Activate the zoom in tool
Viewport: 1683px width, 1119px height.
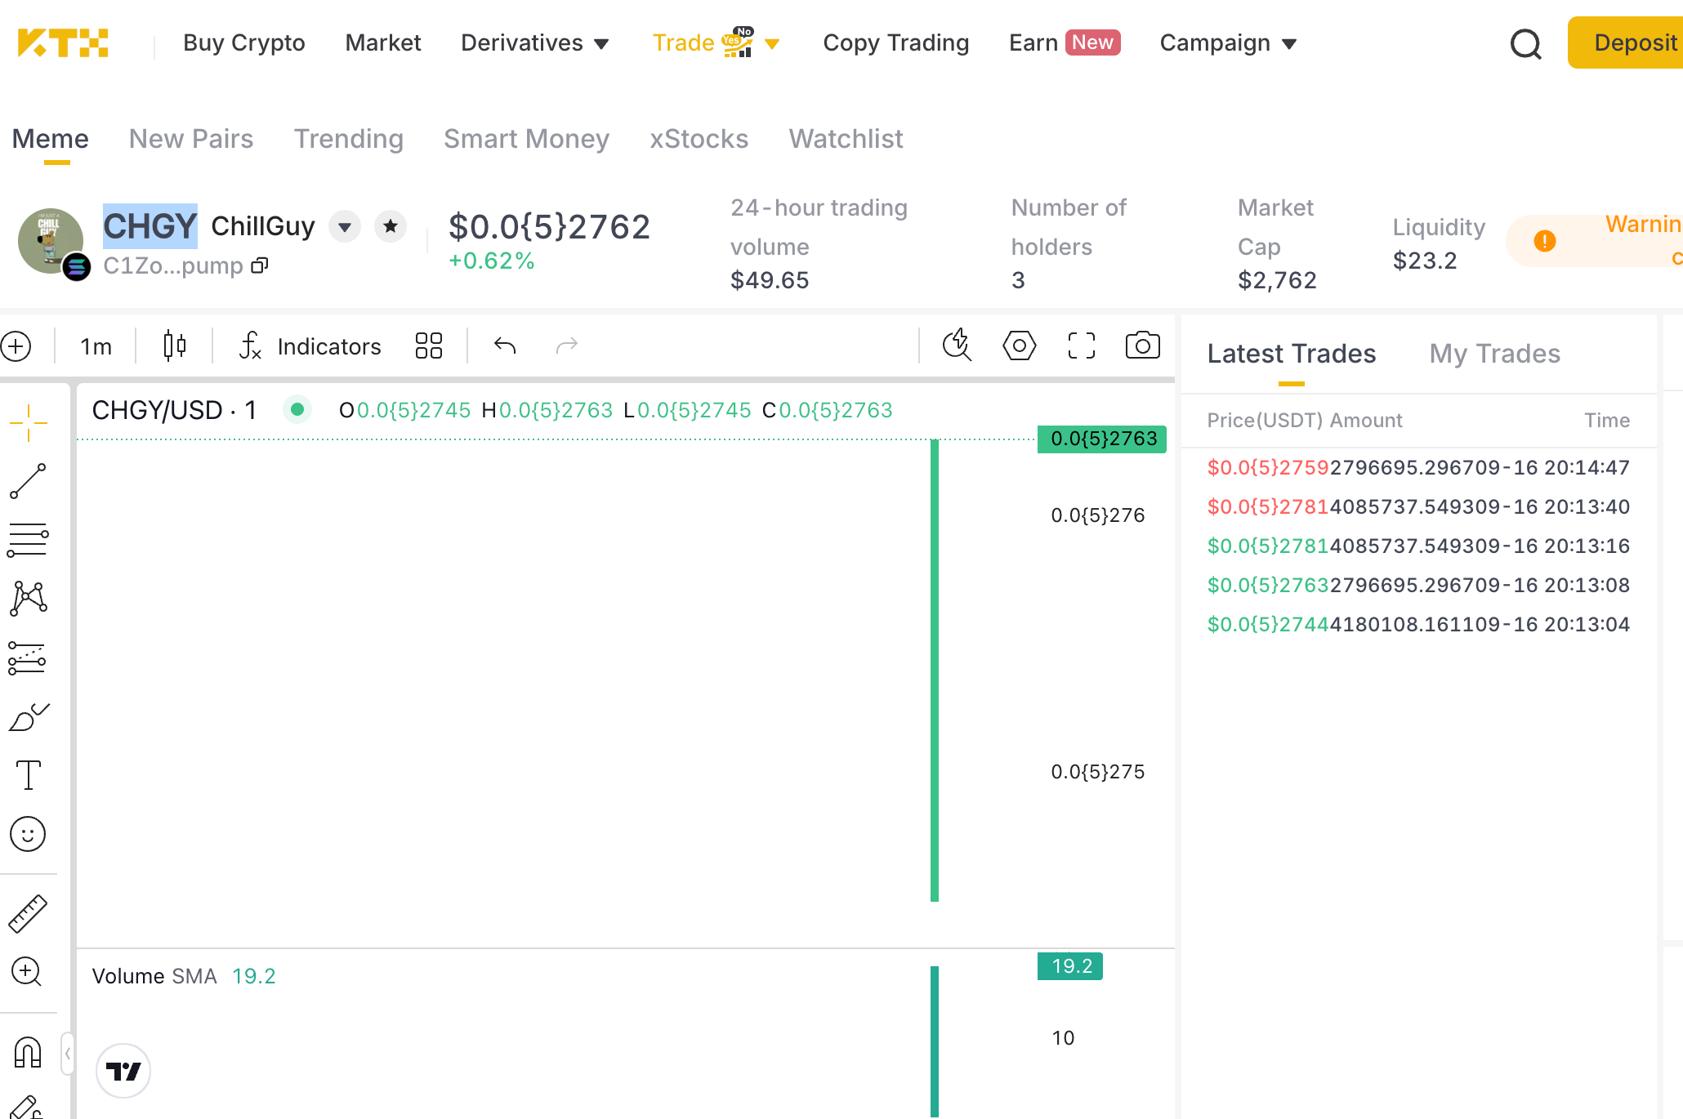tap(27, 971)
